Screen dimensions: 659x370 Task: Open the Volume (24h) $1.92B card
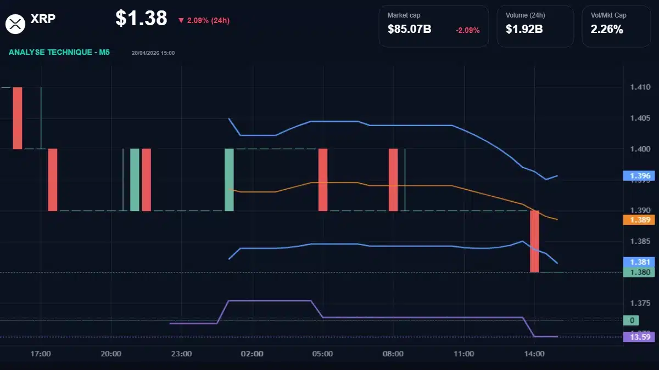(535, 25)
